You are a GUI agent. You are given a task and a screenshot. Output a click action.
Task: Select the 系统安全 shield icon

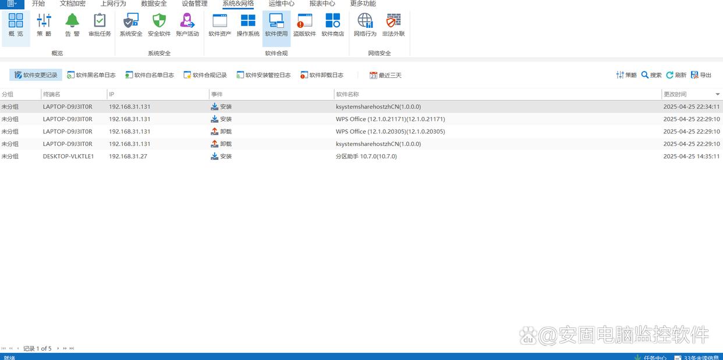click(131, 25)
